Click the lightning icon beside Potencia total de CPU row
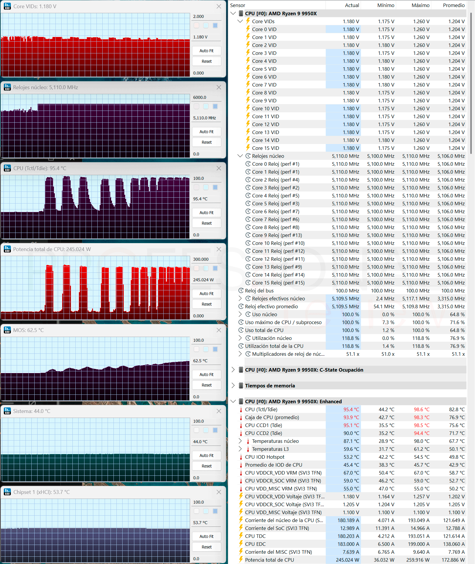The image size is (475, 564). tap(241, 560)
